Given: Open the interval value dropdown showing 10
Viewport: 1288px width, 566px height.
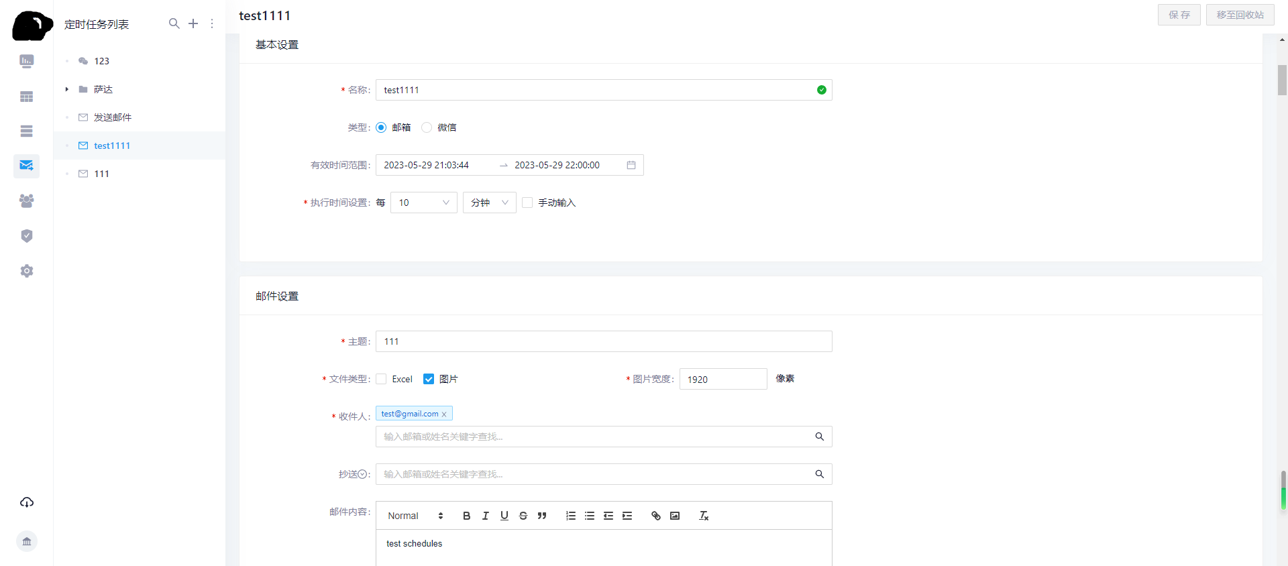Looking at the screenshot, I should pyautogui.click(x=424, y=203).
